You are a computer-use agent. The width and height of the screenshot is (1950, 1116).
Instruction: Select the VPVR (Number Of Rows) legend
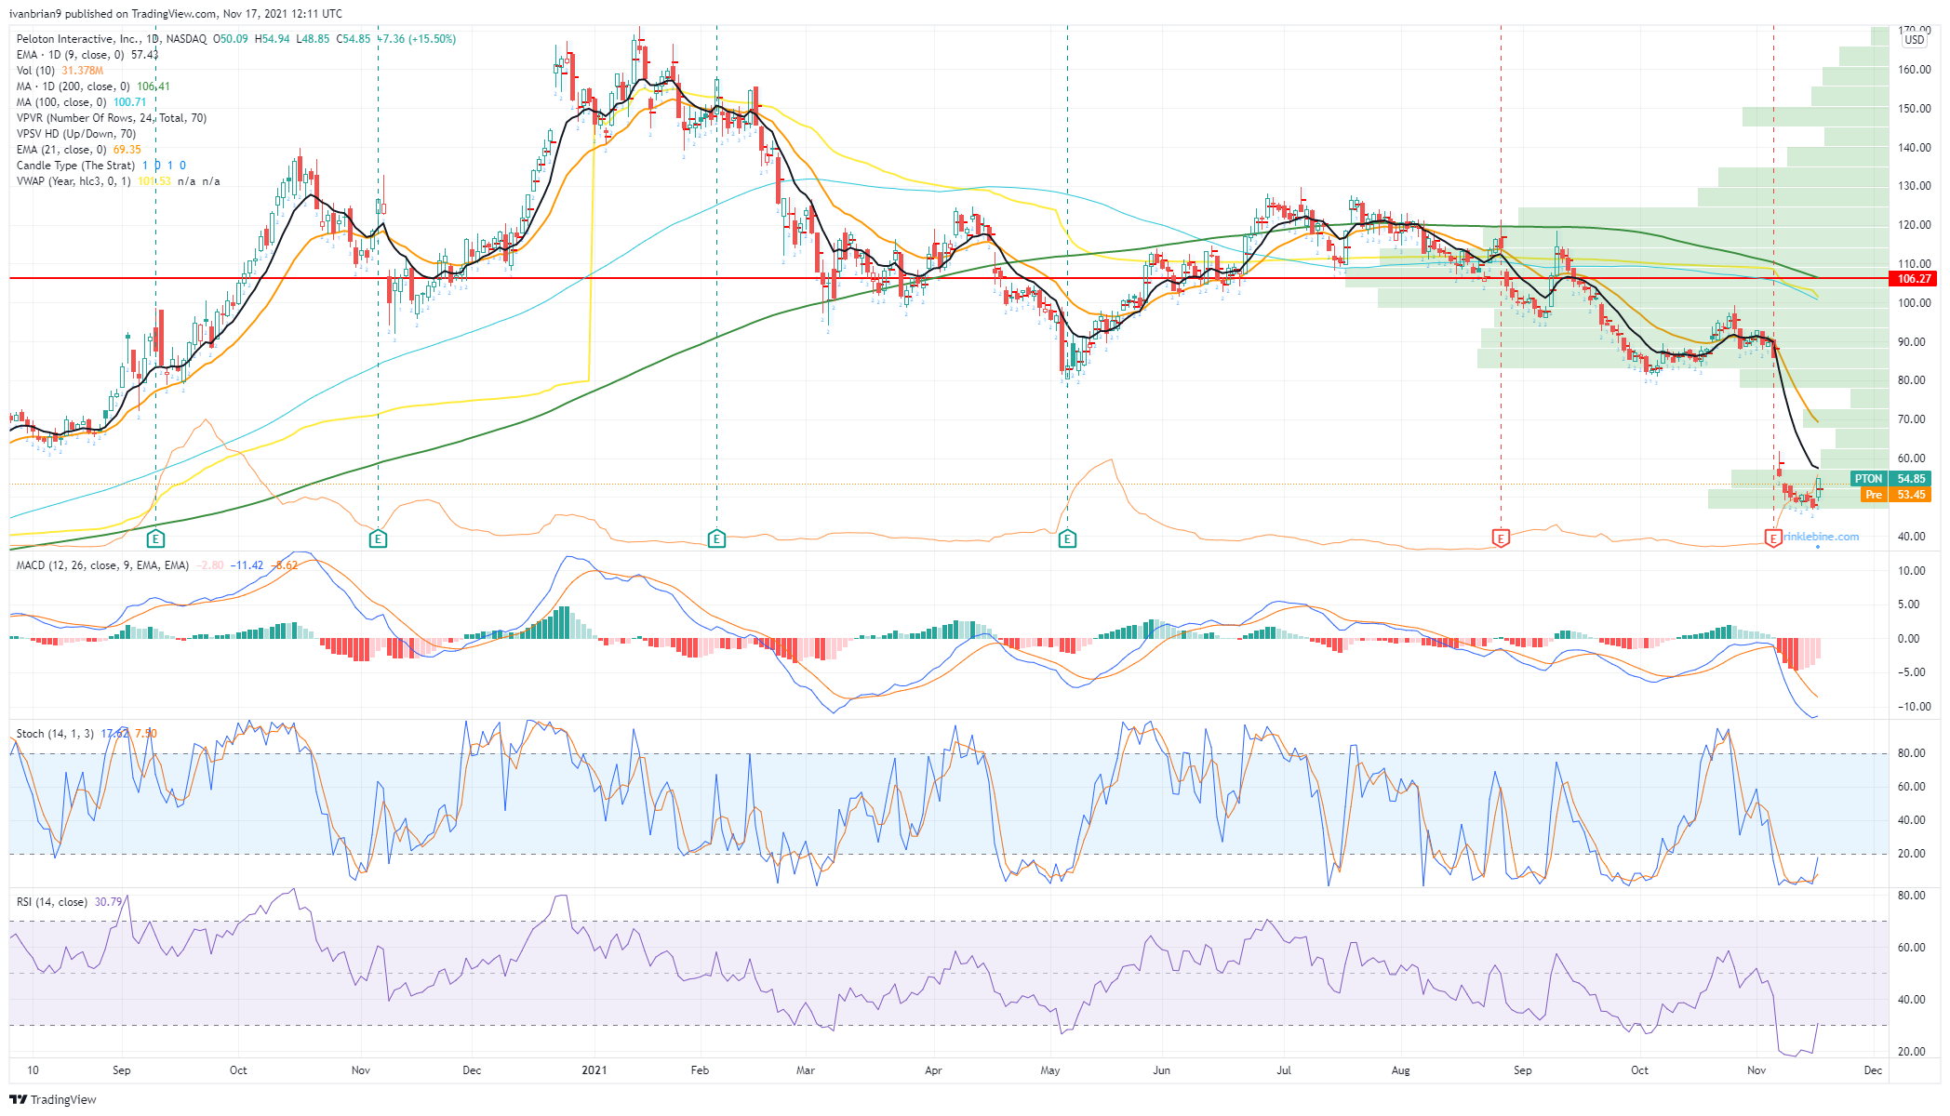[x=112, y=118]
